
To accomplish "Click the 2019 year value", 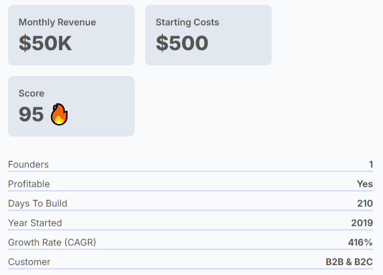I will click(x=362, y=223).
